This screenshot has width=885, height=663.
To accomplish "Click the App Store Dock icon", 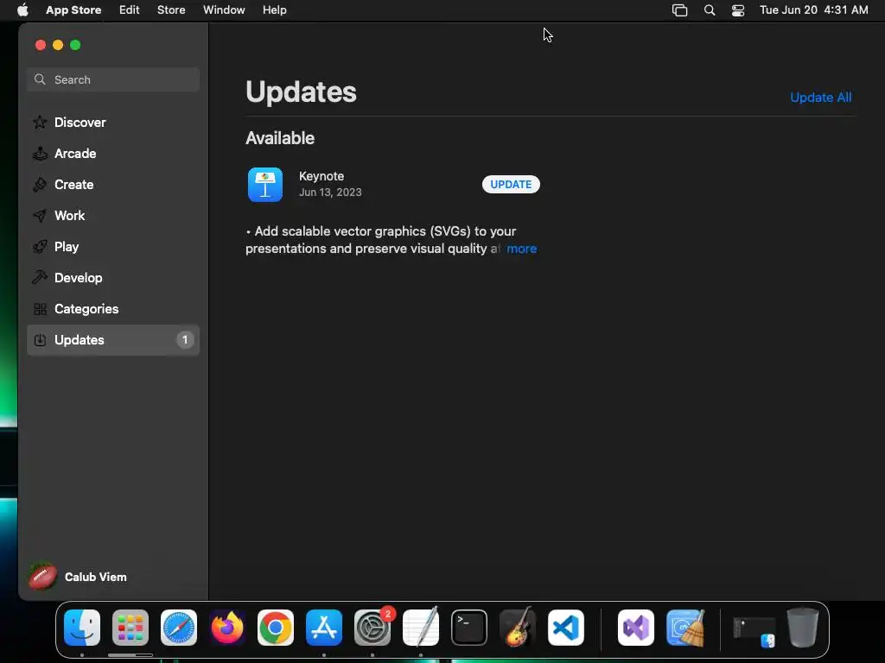I will coord(324,628).
